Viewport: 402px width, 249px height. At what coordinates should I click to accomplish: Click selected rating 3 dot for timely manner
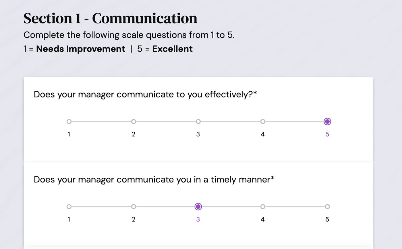pos(198,207)
